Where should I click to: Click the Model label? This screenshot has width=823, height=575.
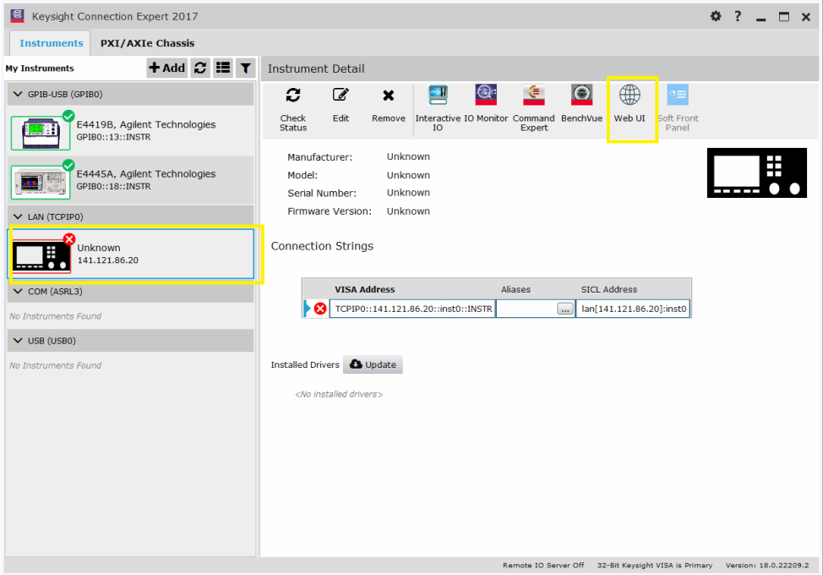(x=302, y=175)
